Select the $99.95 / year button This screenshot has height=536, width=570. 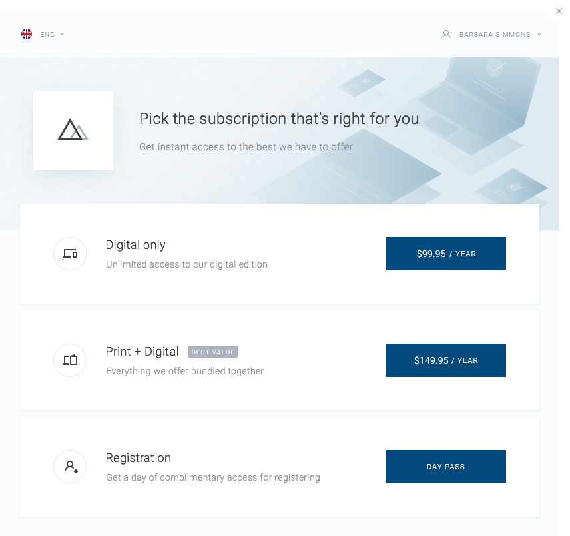pos(446,254)
